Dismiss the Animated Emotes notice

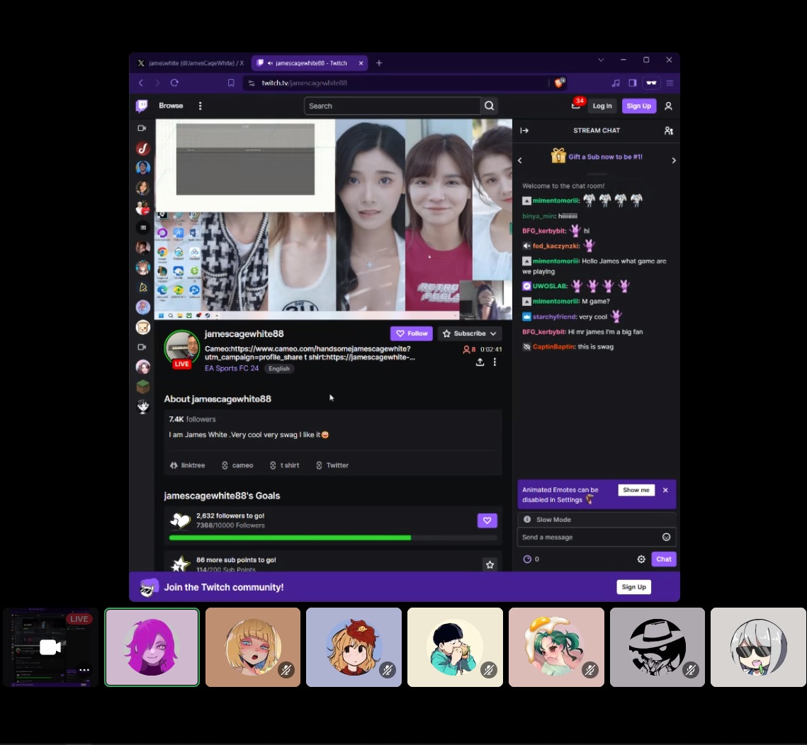(665, 490)
